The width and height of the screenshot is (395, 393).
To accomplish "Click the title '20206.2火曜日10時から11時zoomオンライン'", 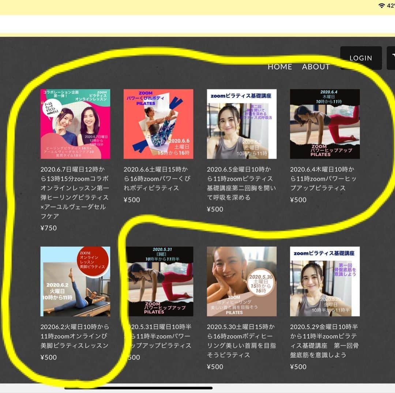I will 75,336.
